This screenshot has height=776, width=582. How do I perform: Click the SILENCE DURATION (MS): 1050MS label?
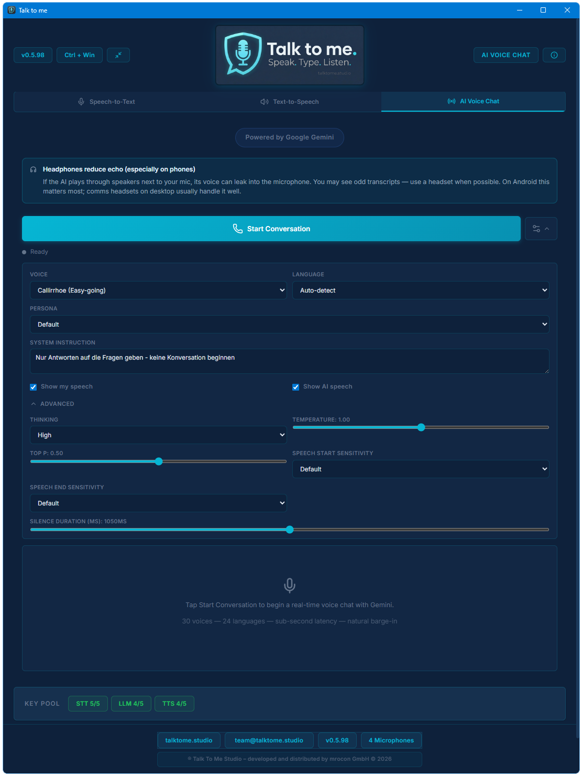pos(79,521)
